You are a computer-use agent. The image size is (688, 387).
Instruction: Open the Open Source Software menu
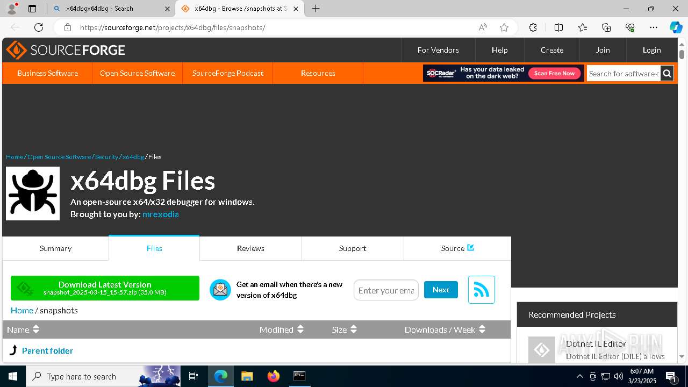point(137,73)
